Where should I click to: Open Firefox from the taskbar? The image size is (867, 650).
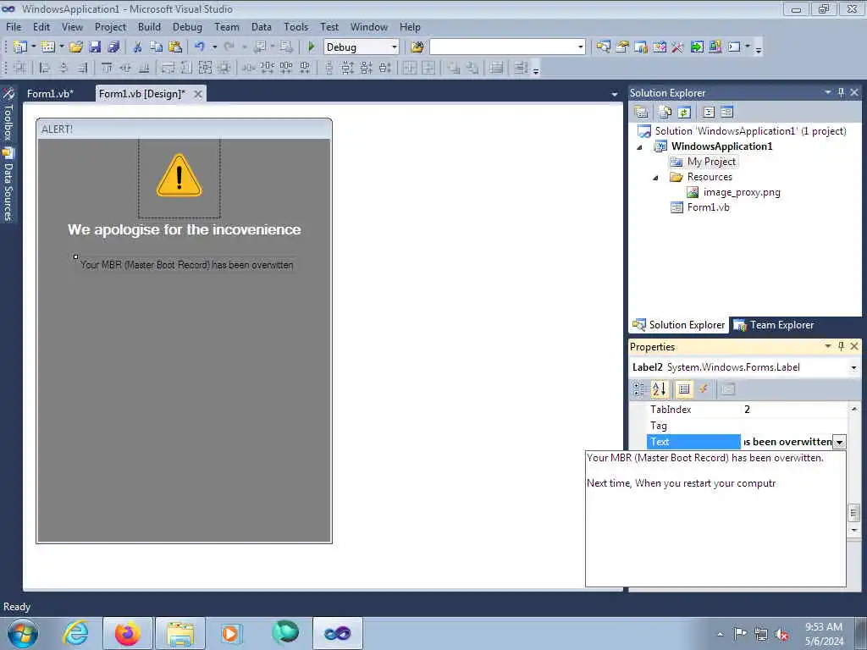(x=127, y=633)
